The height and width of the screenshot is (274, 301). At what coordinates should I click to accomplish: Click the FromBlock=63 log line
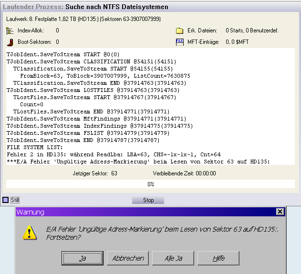tap(105, 76)
